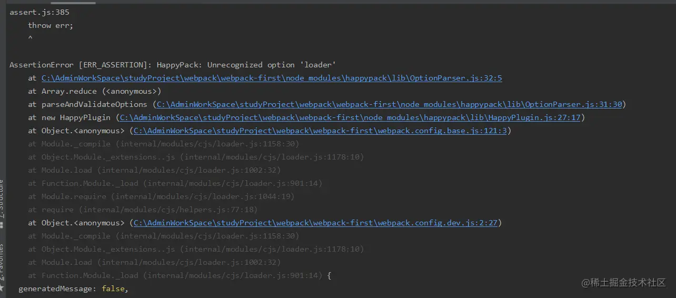The height and width of the screenshot is (298, 676).
Task: Select the 'throw err;' line
Action: pyautogui.click(x=51, y=25)
